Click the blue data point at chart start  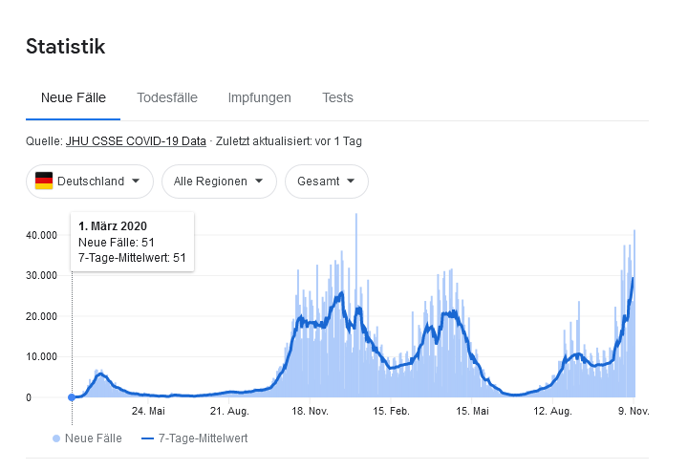[72, 397]
